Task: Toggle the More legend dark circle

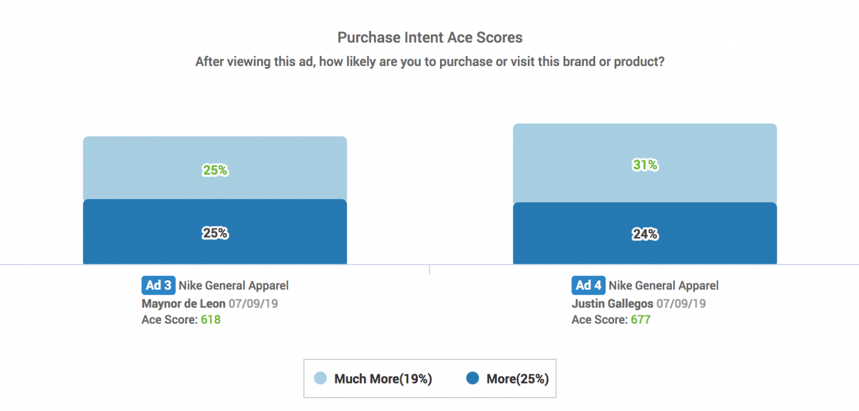Action: point(473,379)
